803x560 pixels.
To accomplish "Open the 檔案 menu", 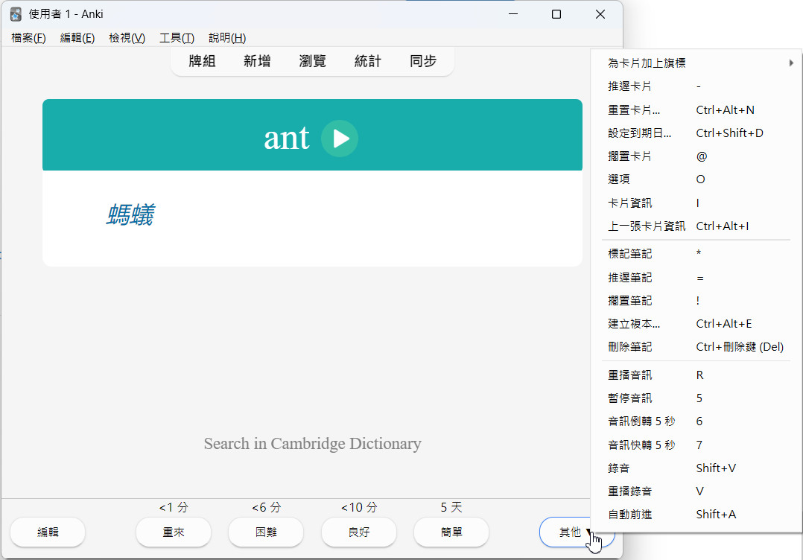I will (x=28, y=38).
